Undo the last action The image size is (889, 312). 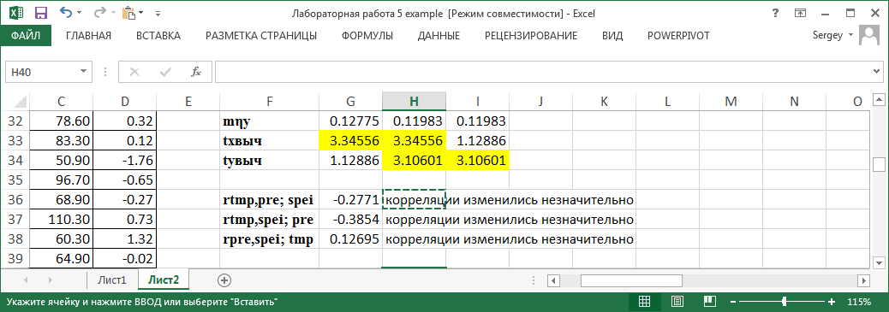coord(65,13)
